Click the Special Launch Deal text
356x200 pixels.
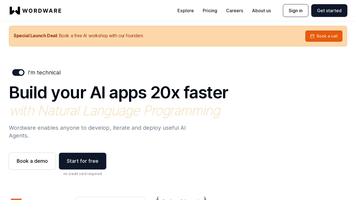36,36
